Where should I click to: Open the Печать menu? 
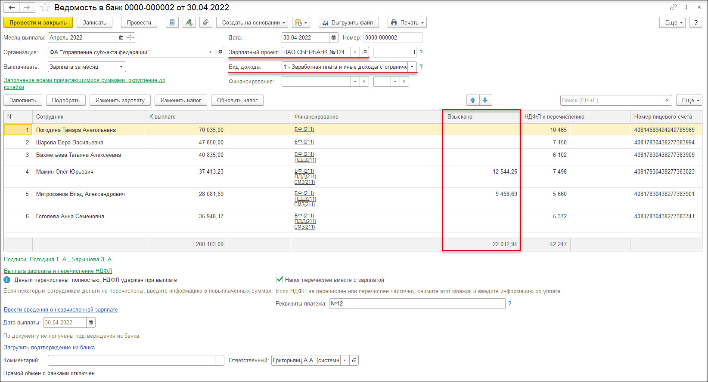coord(407,23)
